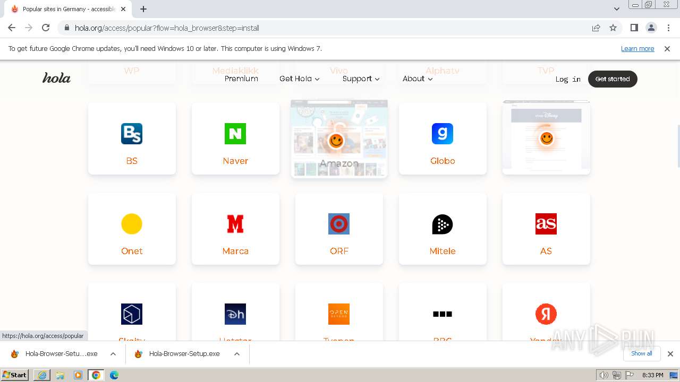The image size is (680, 382).
Task: Click the volume speaker tray icon
Action: [x=603, y=375]
